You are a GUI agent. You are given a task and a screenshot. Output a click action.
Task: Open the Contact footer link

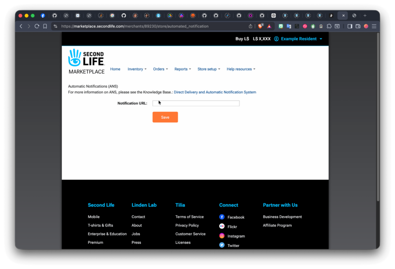point(138,217)
